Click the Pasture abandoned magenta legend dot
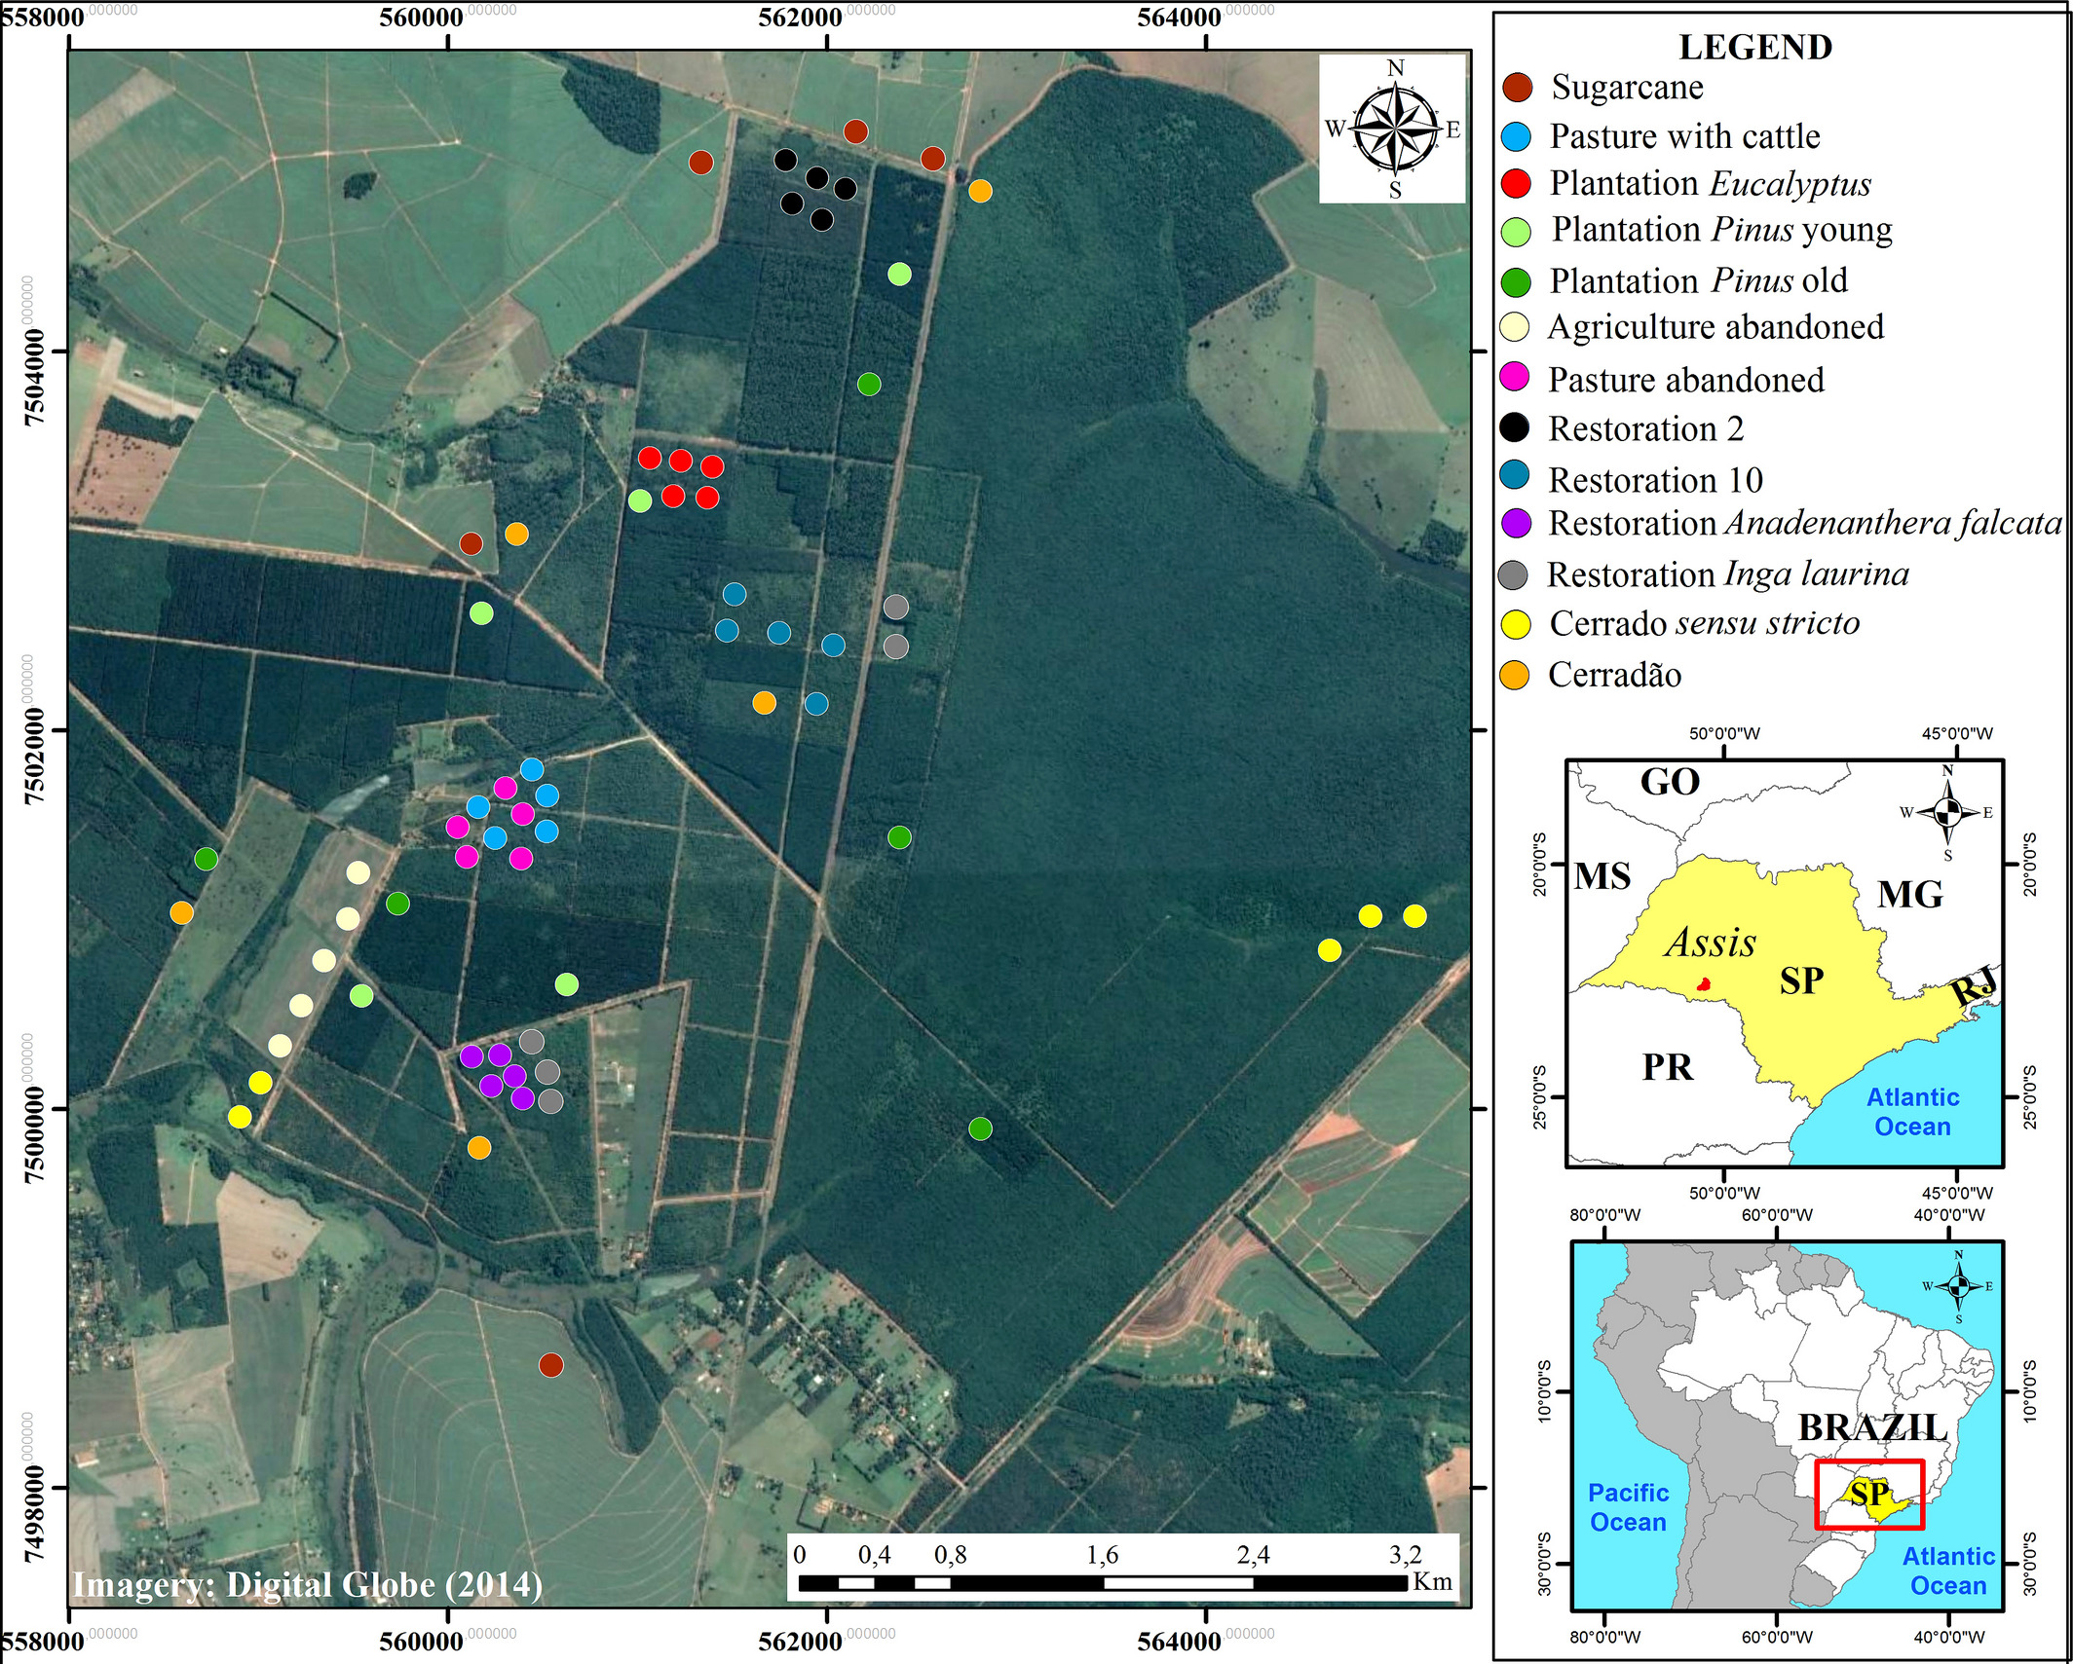Image resolution: width=2073 pixels, height=1664 pixels. point(1515,377)
